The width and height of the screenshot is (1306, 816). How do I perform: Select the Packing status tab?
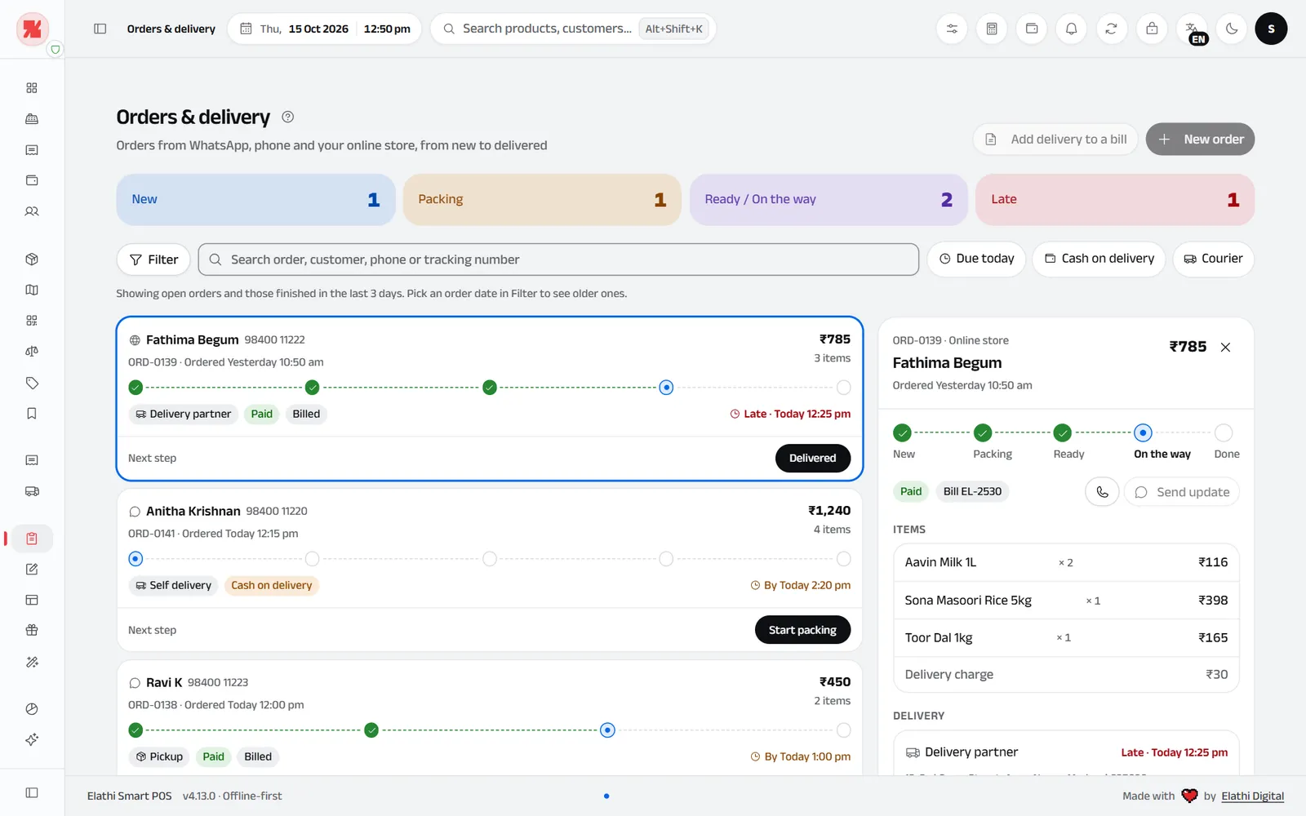click(x=542, y=199)
